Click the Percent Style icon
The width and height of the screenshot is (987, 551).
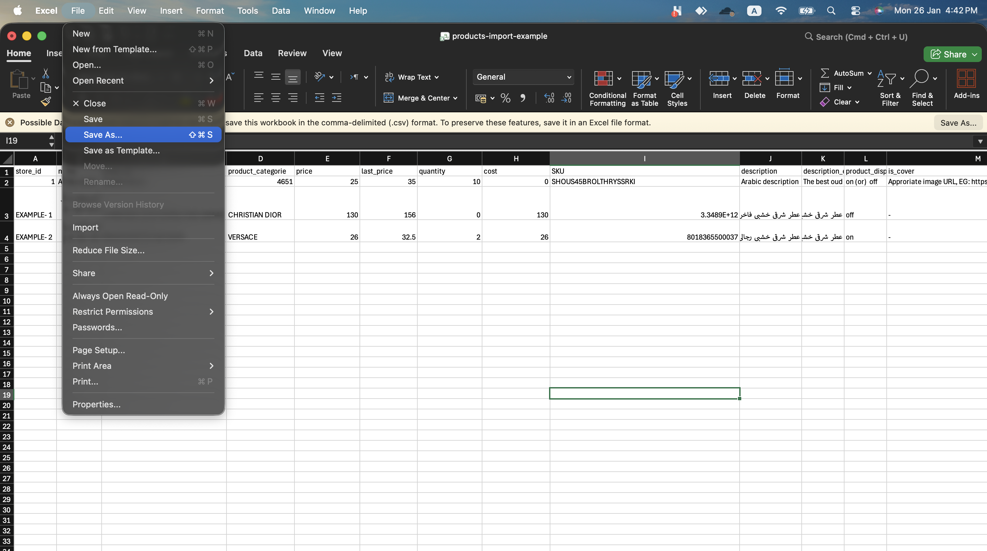point(505,98)
